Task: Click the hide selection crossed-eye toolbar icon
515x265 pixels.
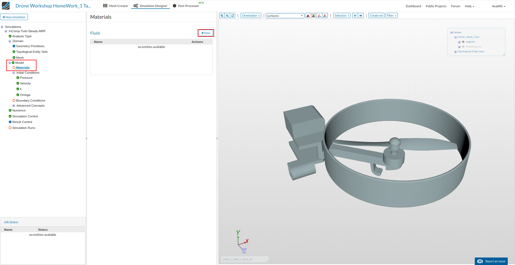Action: tap(355, 16)
